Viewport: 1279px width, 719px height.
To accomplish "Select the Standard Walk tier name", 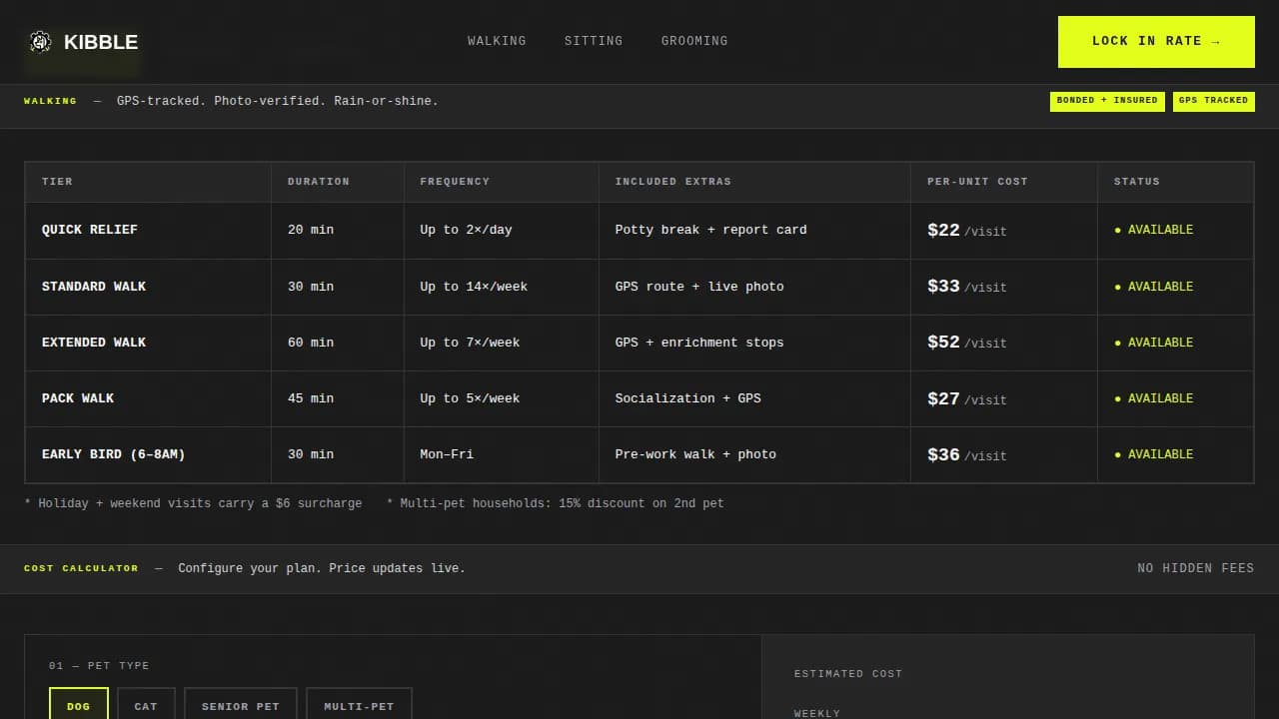I will pyautogui.click(x=94, y=287).
